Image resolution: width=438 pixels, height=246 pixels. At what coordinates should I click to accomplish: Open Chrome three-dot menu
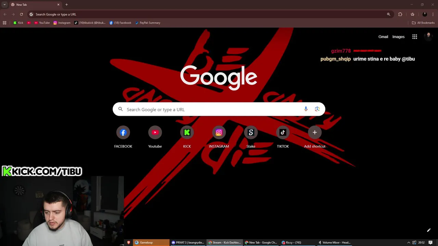click(433, 14)
